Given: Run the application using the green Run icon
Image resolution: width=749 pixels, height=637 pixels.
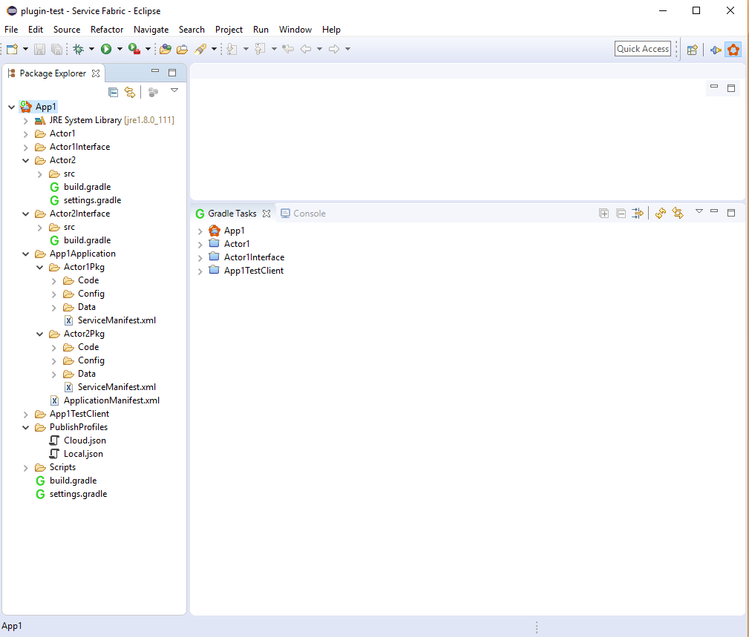Looking at the screenshot, I should 105,48.
